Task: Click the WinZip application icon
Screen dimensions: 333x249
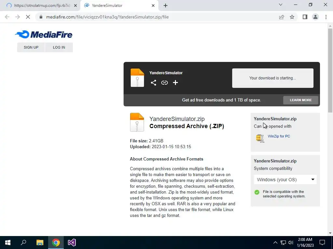Action: point(260,138)
